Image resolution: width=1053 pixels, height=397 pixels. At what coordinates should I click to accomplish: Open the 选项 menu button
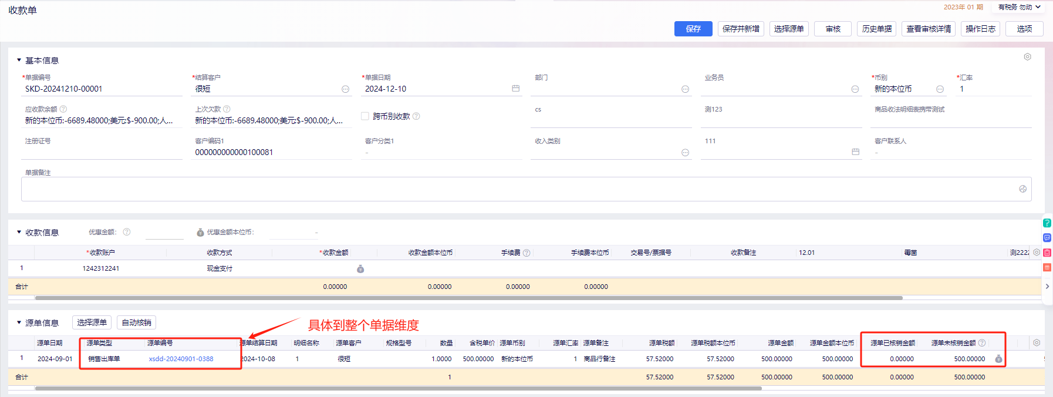click(x=1024, y=29)
